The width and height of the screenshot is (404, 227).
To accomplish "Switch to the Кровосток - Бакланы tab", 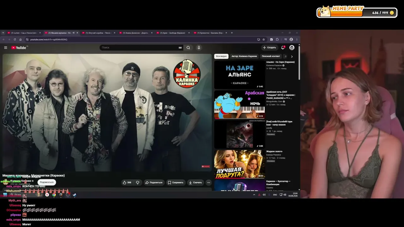I will click(210, 33).
